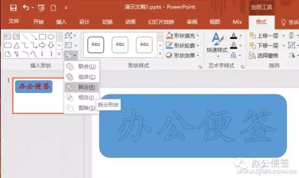Select the freeform scribble shape
Viewport: 299px width, 178px height.
(16, 54)
